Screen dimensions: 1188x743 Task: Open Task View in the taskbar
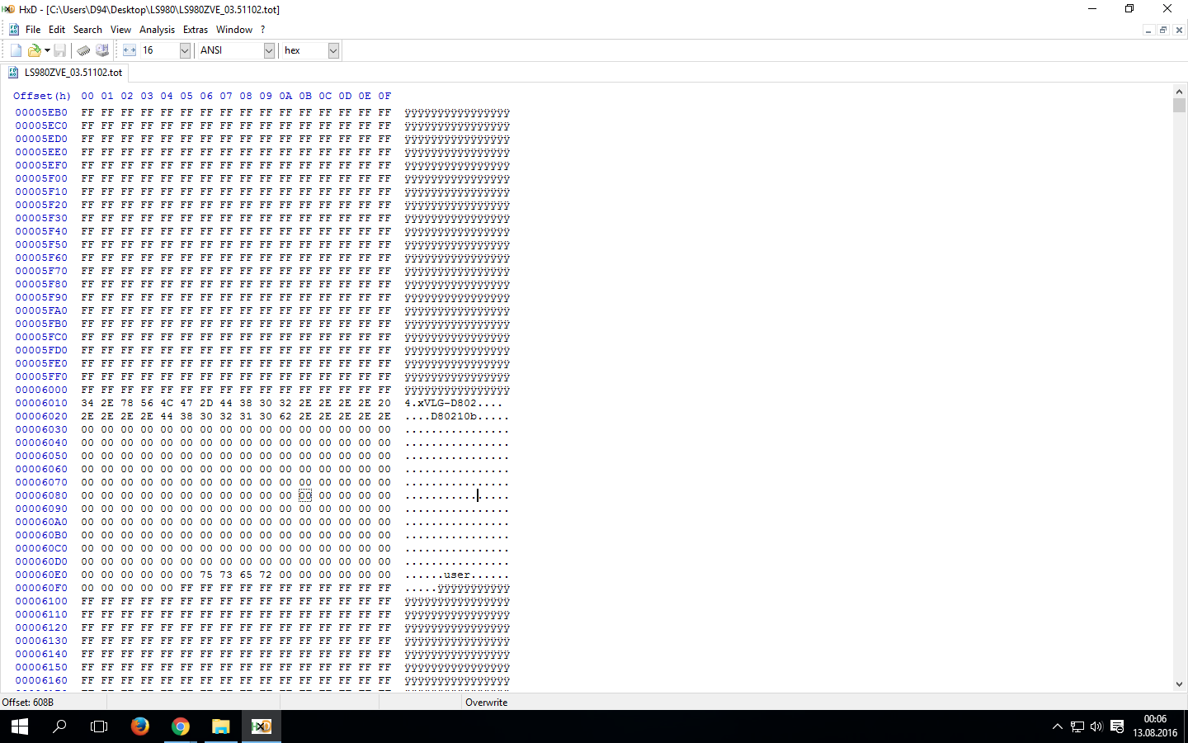coord(99,726)
